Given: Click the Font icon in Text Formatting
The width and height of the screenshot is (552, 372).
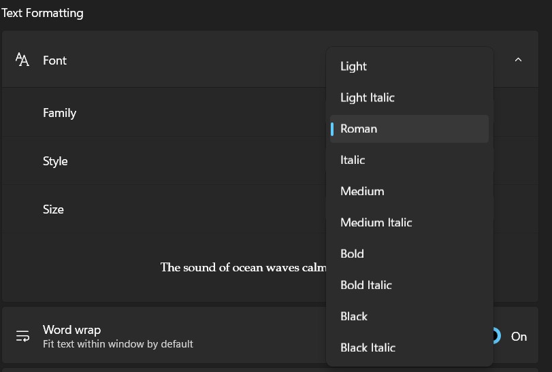Looking at the screenshot, I should pyautogui.click(x=22, y=61).
